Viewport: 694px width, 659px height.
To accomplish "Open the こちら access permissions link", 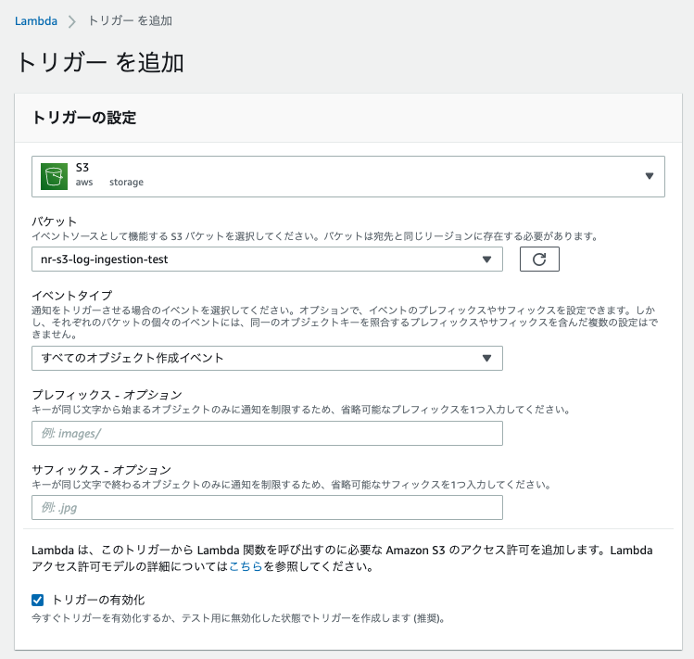I will pos(246,566).
